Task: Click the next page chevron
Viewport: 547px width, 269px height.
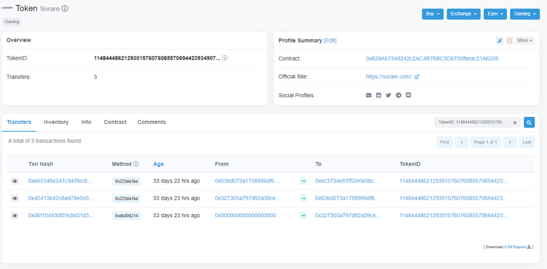Action: click(510, 142)
